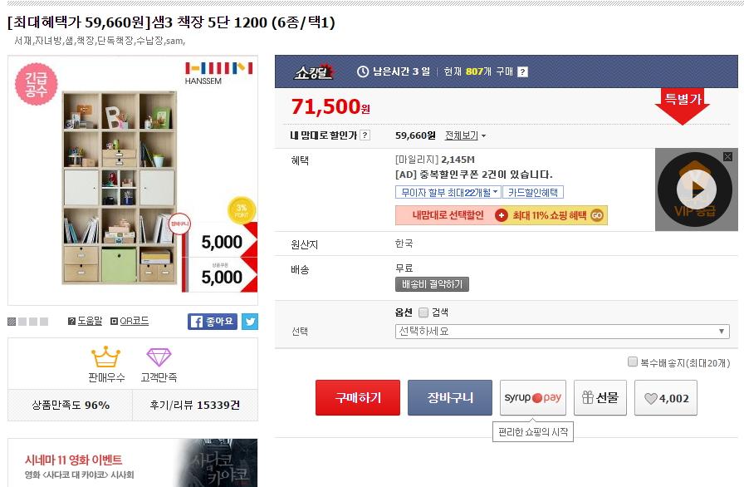
Task: Click the 카드할인혜택 tab button
Action: pos(533,192)
